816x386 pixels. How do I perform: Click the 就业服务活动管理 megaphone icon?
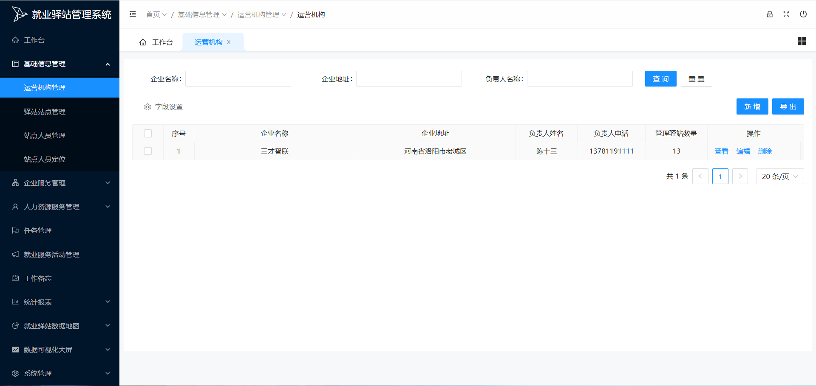[x=15, y=255]
